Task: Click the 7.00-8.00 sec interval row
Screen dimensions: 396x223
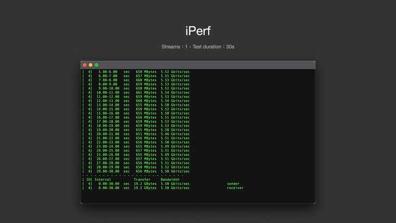Action: click(x=136, y=80)
